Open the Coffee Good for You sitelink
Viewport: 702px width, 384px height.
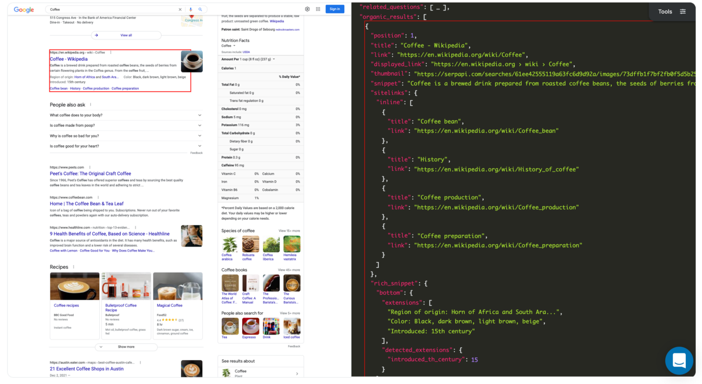click(x=94, y=251)
